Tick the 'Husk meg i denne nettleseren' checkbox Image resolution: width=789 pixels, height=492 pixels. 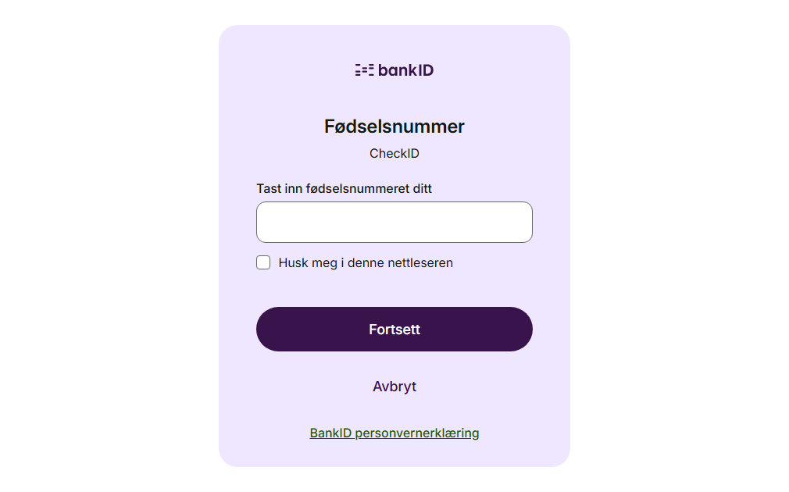click(x=263, y=262)
